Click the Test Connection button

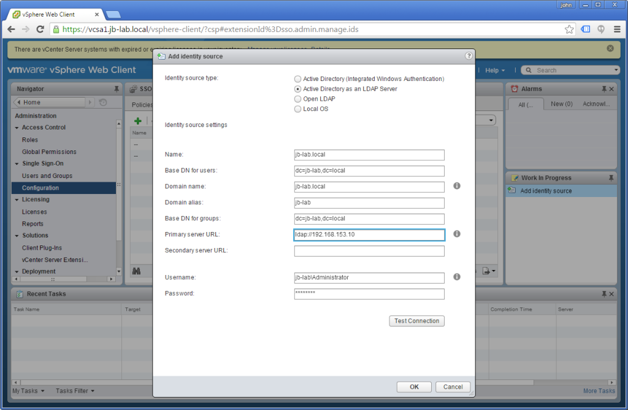[x=416, y=321]
